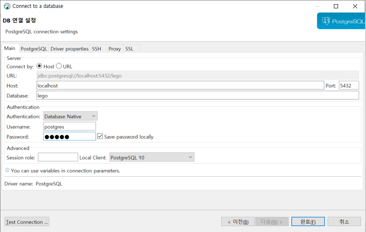Click the Host input field

click(180, 85)
